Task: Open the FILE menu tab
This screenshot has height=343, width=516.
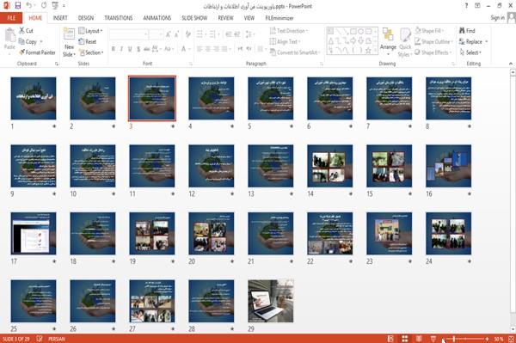Action: 11,18
